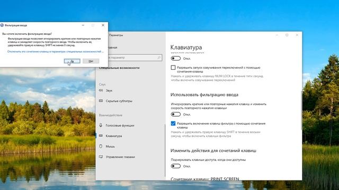Screen dimensions: 339x190
Task: Click the Клавиатура page heading
Action: tap(186, 47)
